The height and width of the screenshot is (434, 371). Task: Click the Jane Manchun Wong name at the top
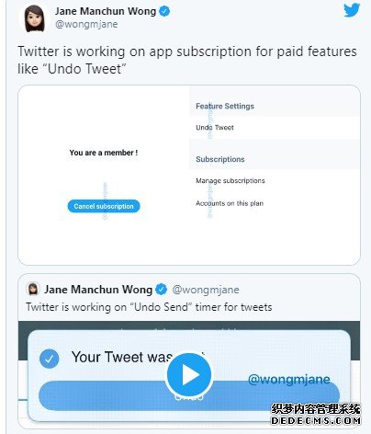106,11
